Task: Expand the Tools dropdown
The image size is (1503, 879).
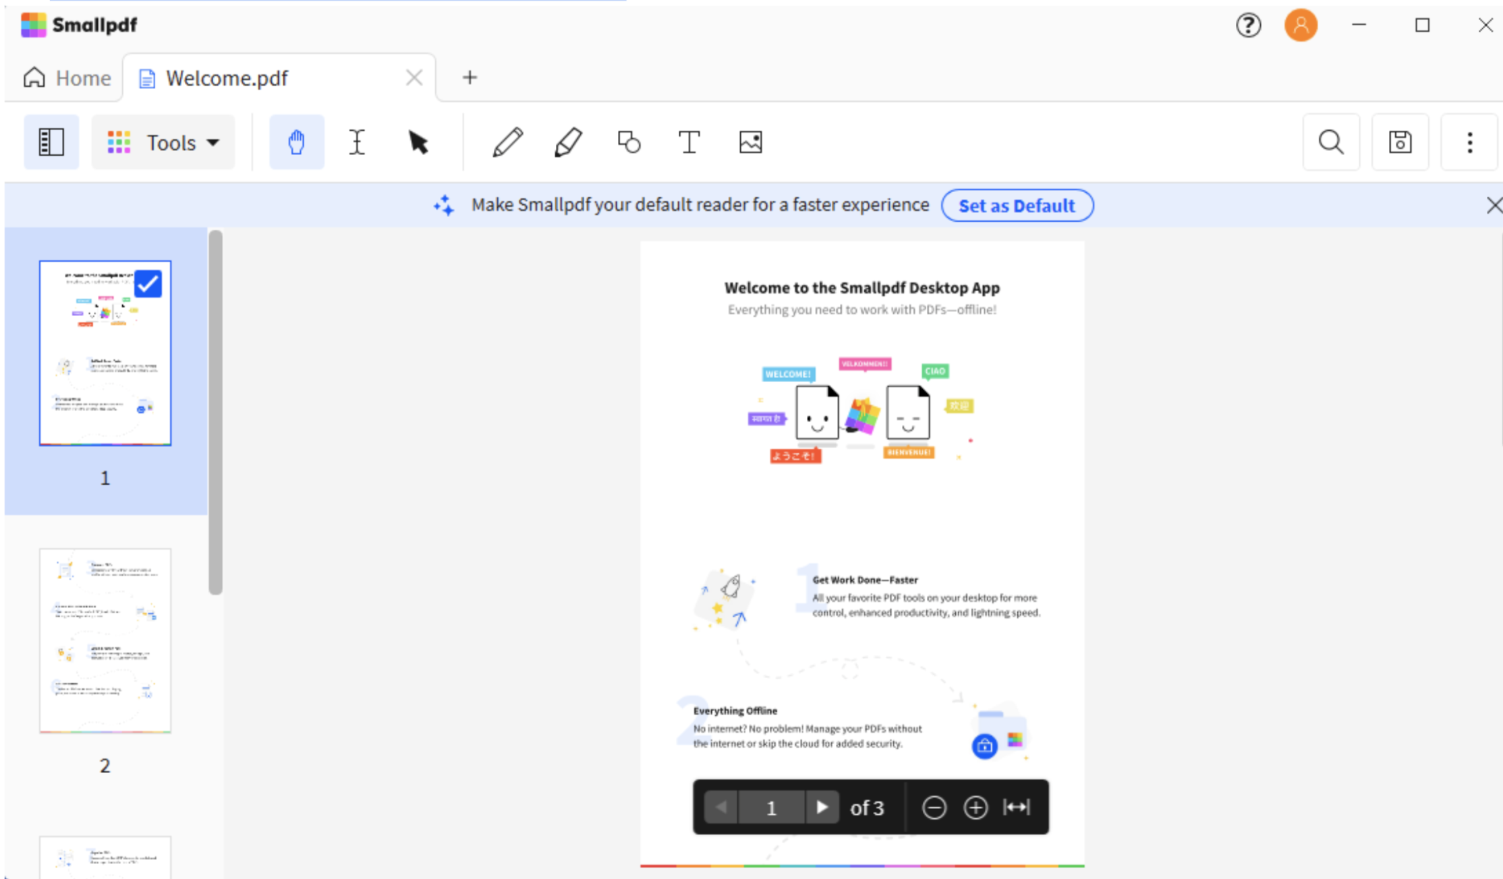Action: 163,142
